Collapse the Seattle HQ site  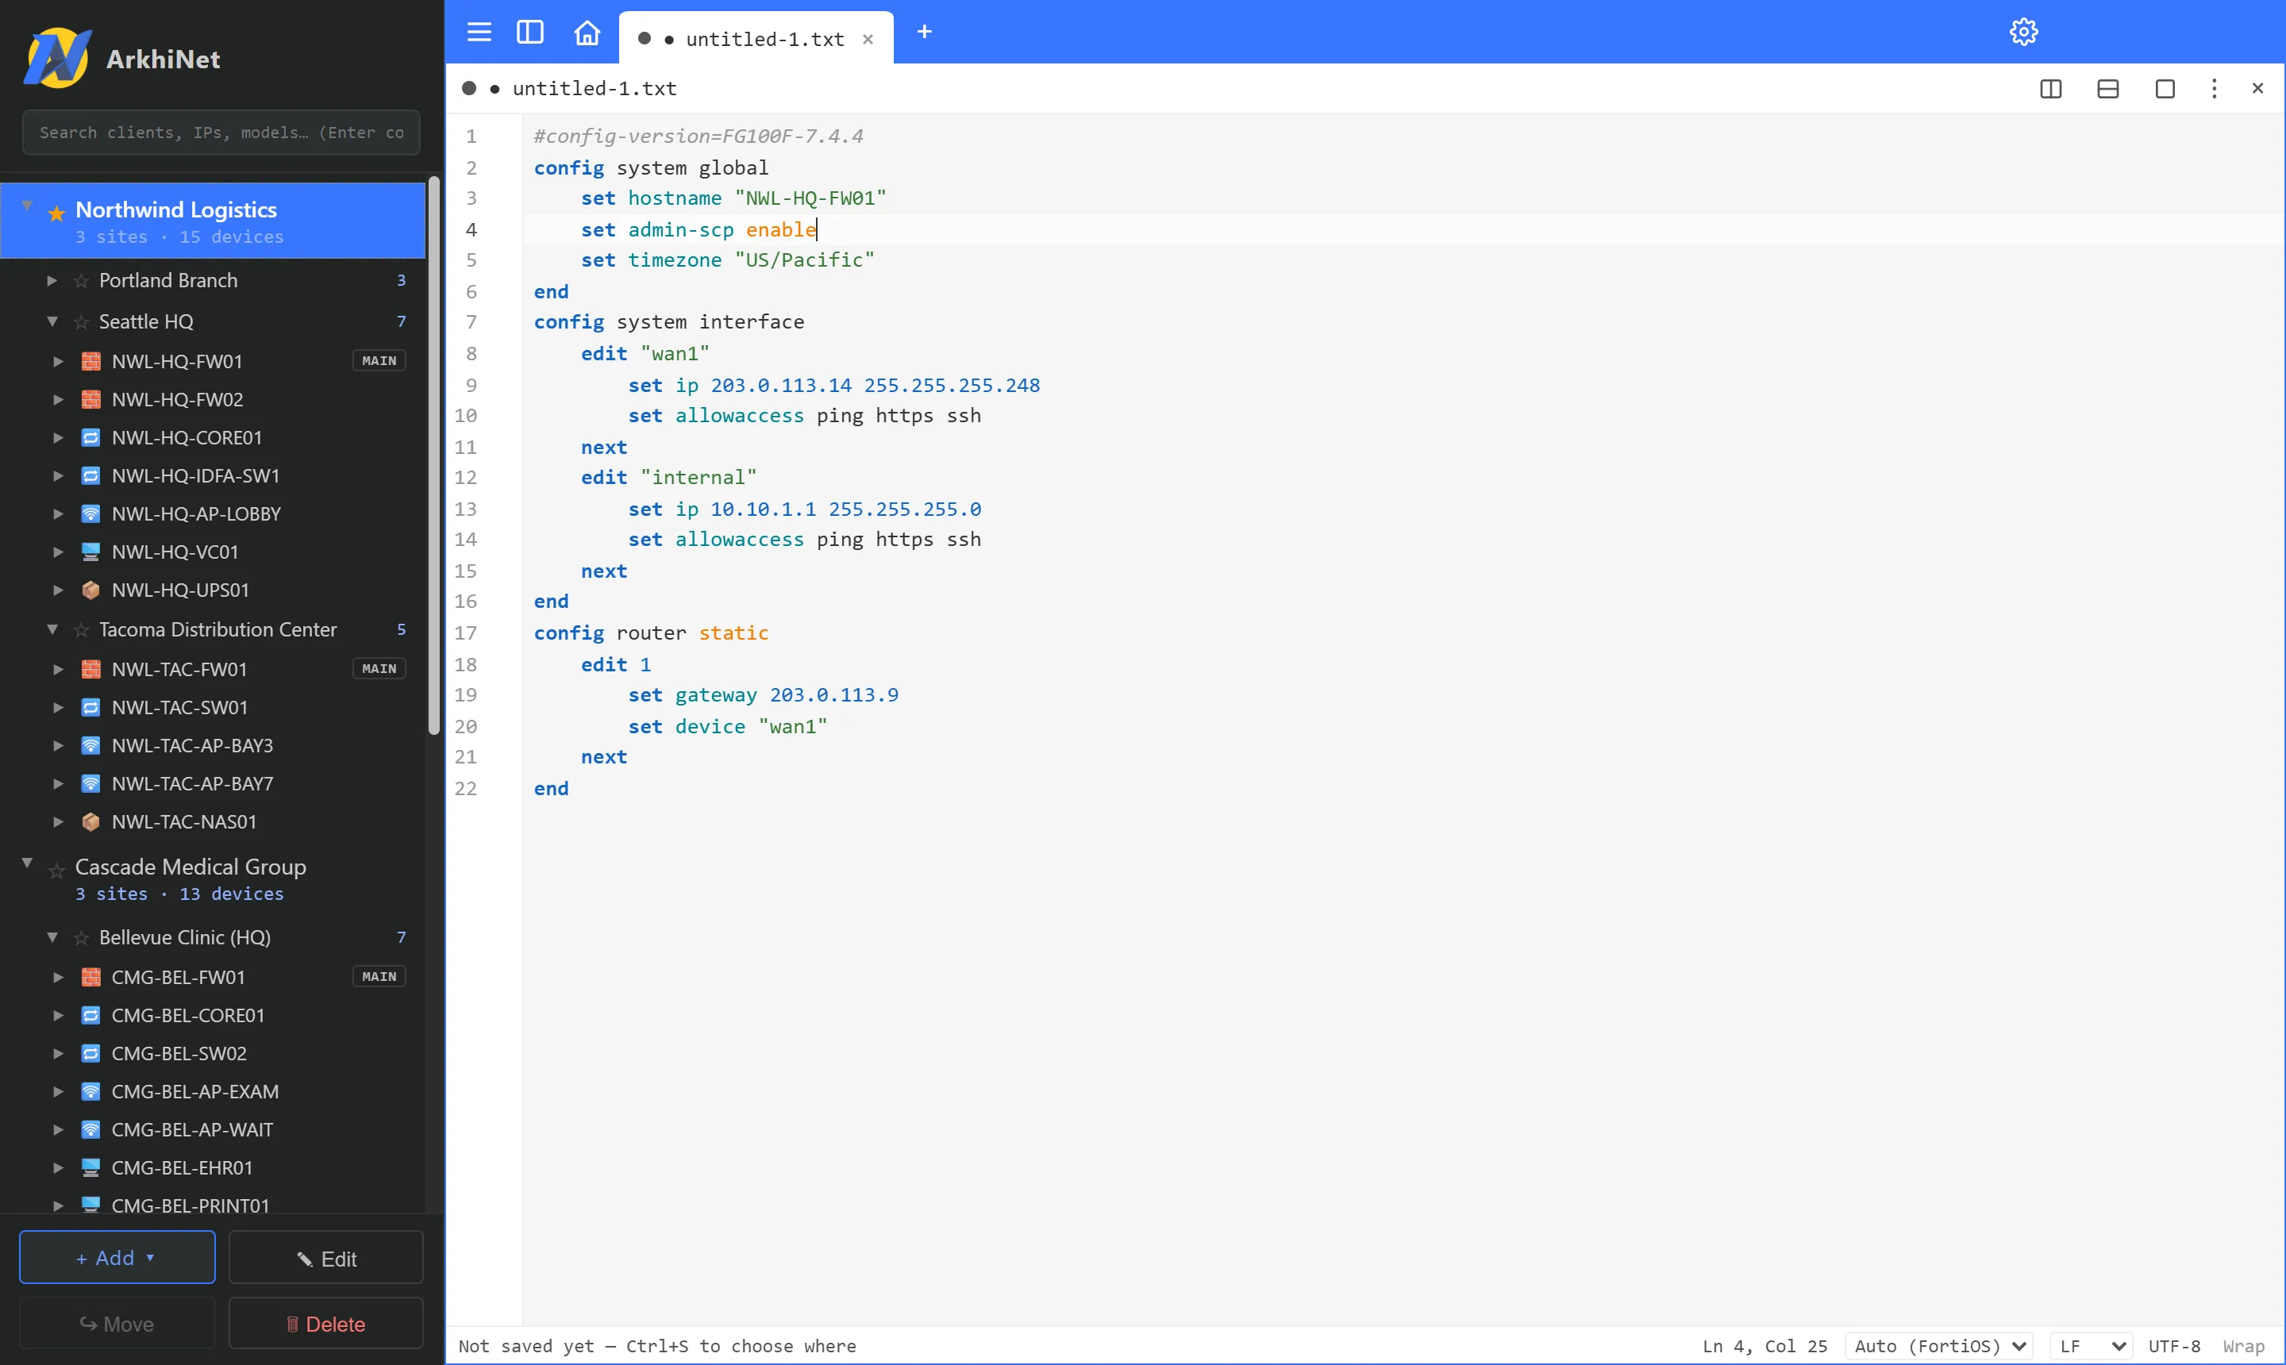52,321
